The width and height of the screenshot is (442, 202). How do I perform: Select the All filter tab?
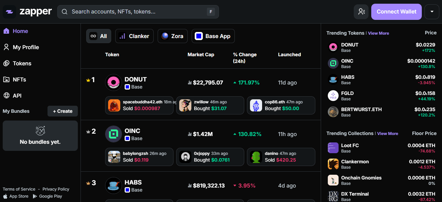pos(99,36)
